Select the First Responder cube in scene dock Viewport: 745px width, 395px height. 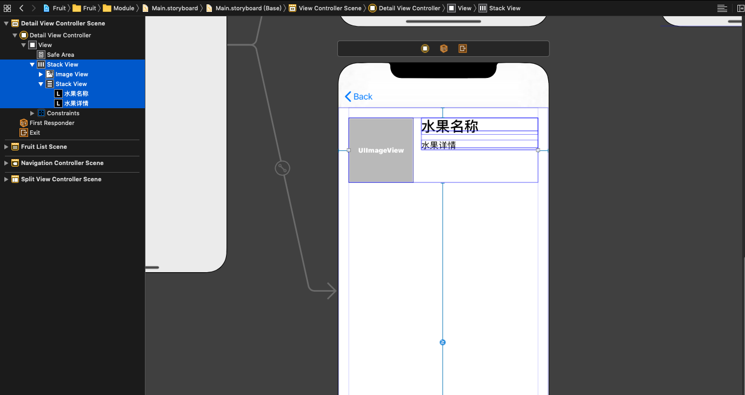click(x=444, y=49)
